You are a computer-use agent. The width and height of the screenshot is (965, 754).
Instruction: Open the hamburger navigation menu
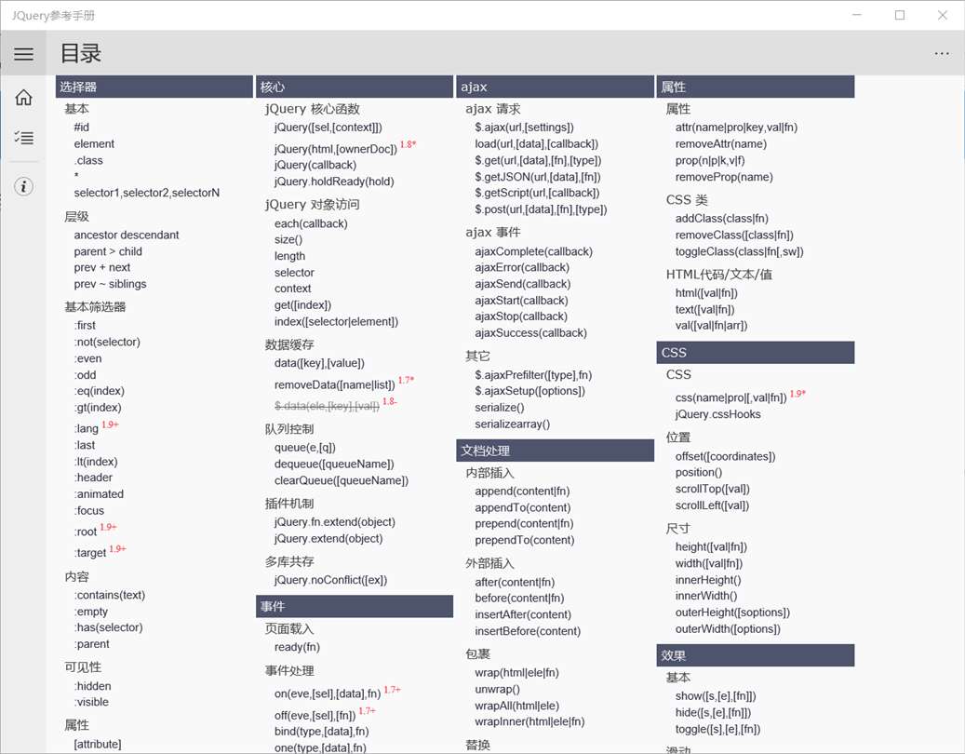pyautogui.click(x=23, y=54)
